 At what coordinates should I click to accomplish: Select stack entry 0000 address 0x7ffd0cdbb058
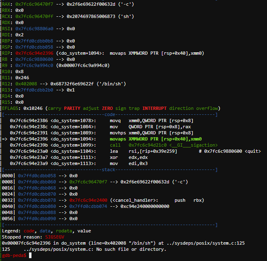coord(37,176)
